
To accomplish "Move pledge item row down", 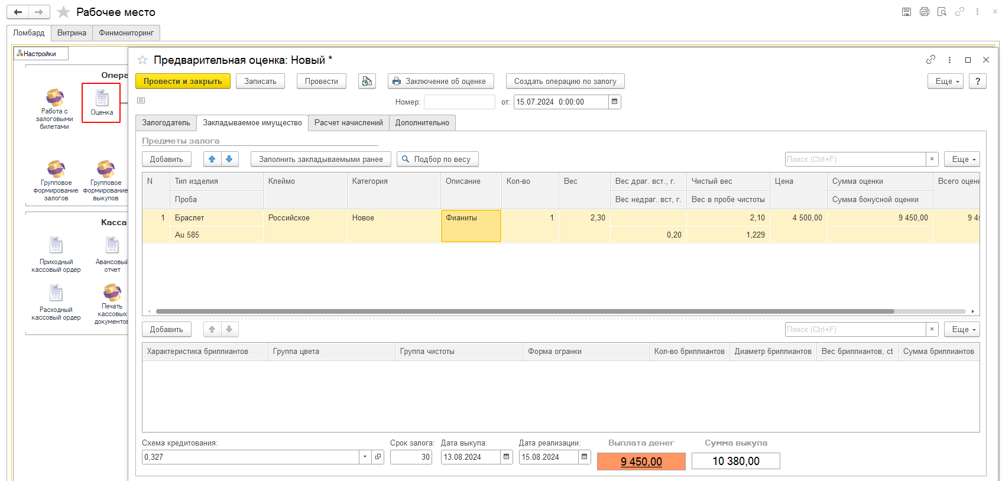I will pyautogui.click(x=229, y=159).
